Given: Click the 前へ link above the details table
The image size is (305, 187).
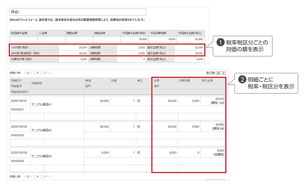Looking at the screenshot, I should tap(28, 73).
